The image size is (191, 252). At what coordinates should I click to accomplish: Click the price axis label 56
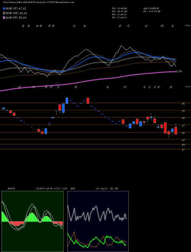click(x=183, y=104)
